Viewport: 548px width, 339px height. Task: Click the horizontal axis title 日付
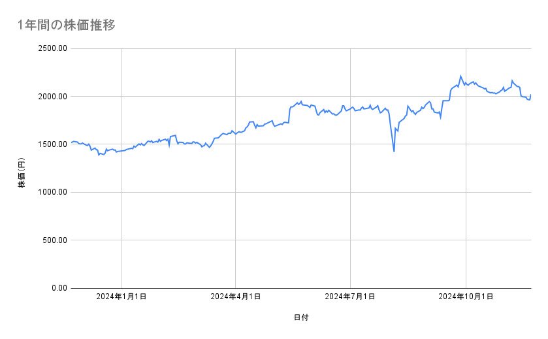click(x=301, y=318)
